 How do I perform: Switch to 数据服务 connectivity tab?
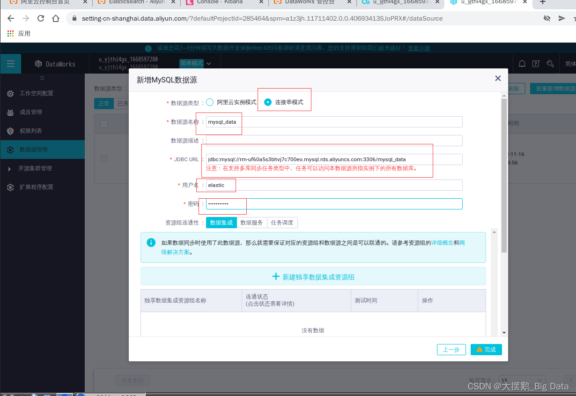pos(252,223)
